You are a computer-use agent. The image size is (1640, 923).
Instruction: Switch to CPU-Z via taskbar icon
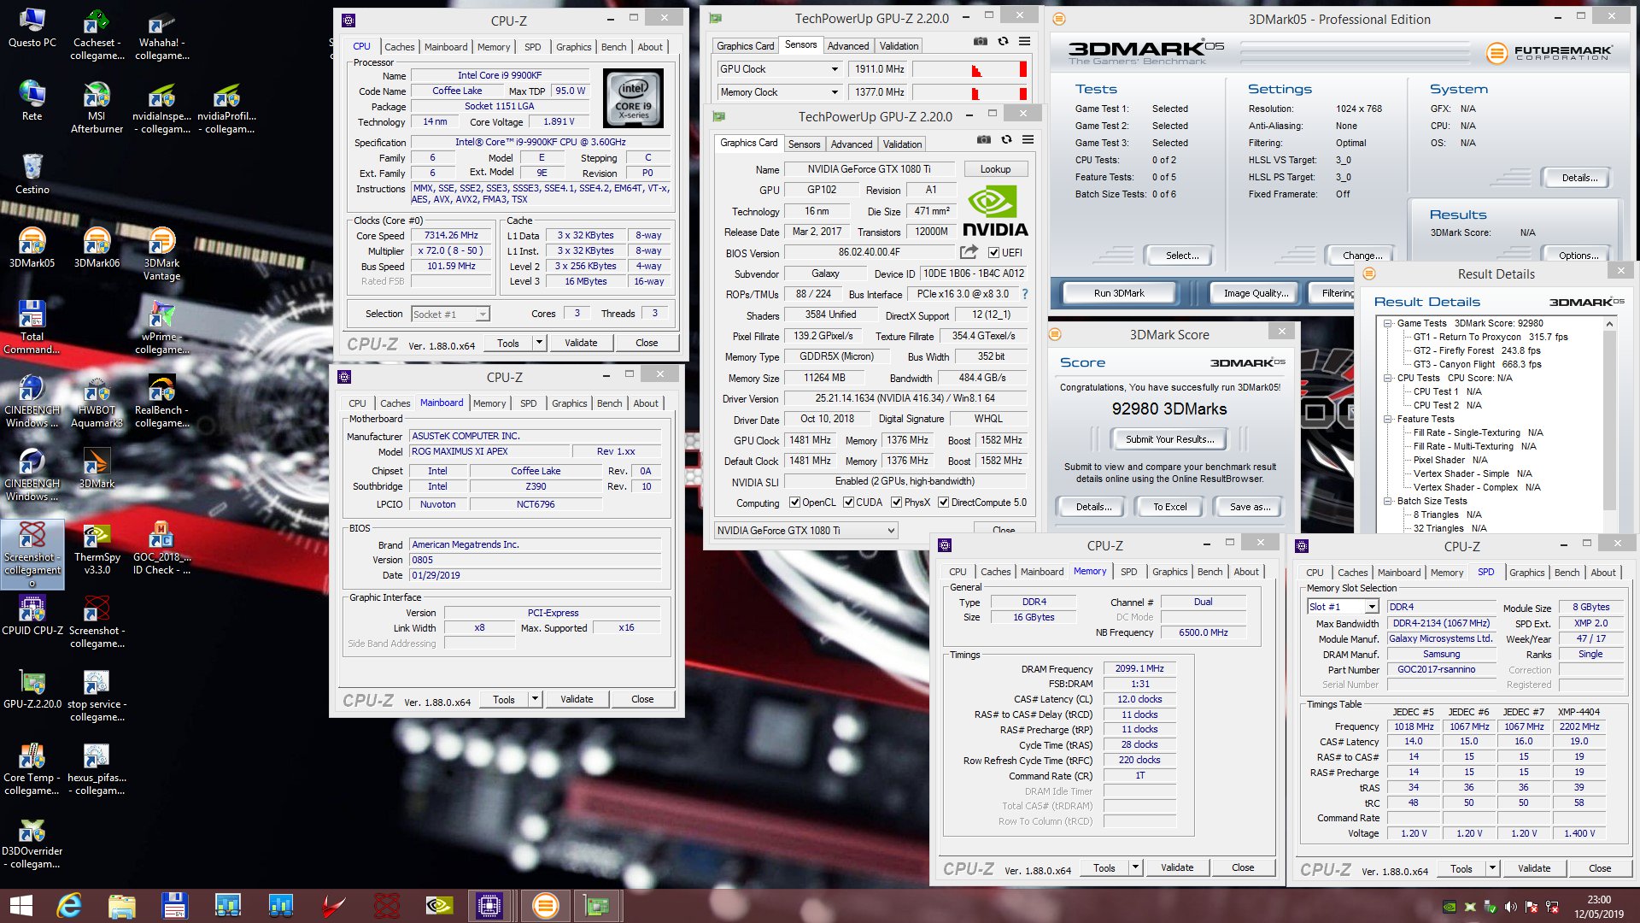(x=489, y=906)
